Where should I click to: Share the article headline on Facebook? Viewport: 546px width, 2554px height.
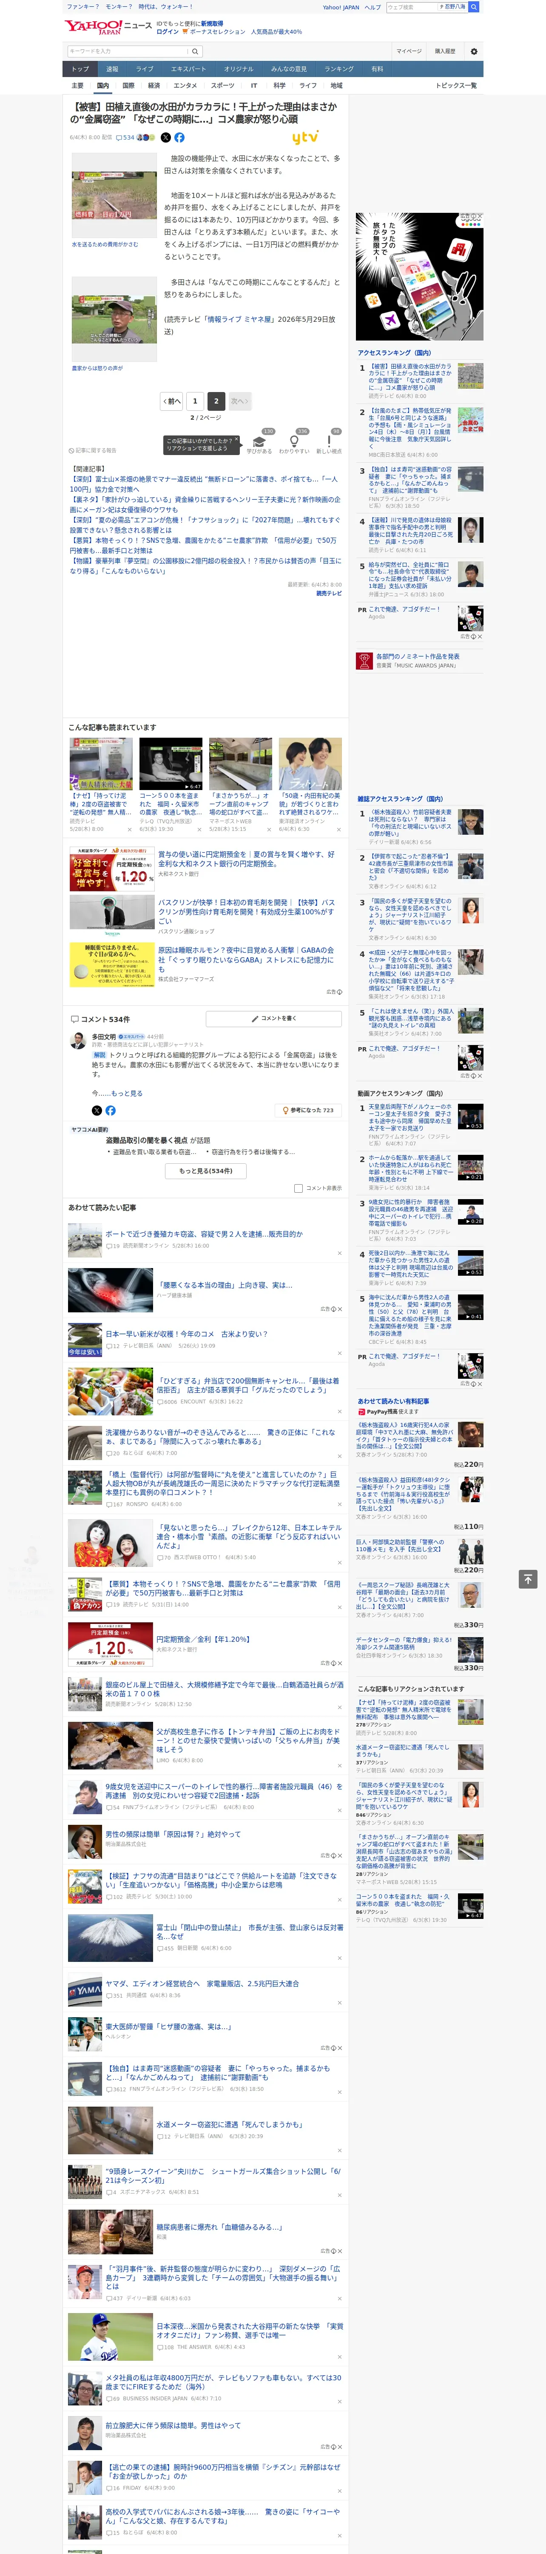179,138
